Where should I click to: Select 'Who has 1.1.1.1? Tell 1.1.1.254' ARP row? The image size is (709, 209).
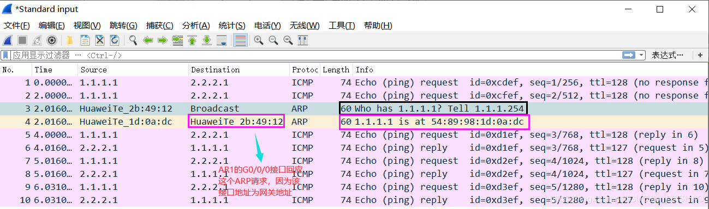click(354, 109)
